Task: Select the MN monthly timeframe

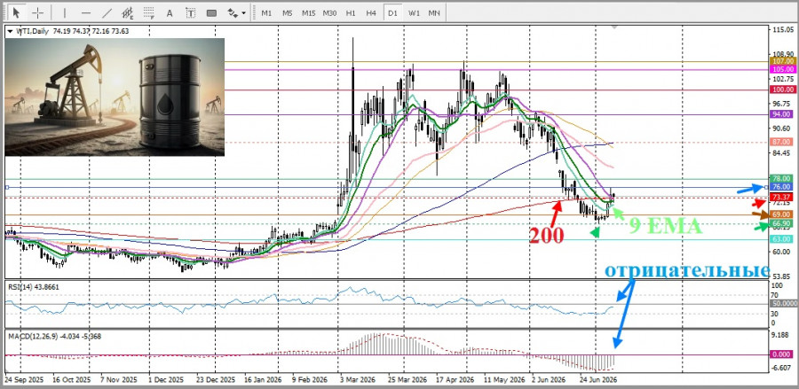Action: point(434,12)
